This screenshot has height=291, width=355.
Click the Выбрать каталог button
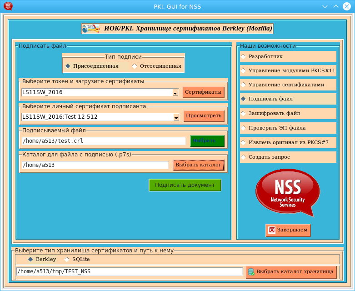tap(199, 165)
